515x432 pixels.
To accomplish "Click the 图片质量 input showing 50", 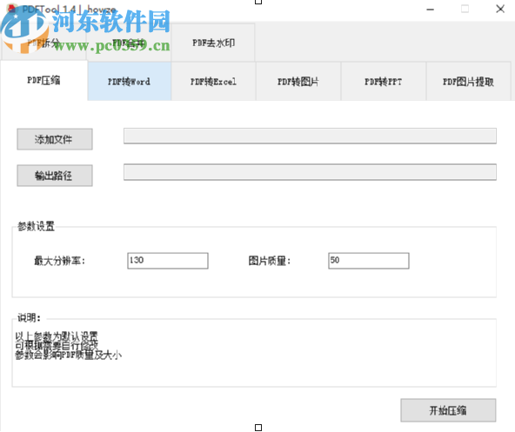I will (x=369, y=261).
